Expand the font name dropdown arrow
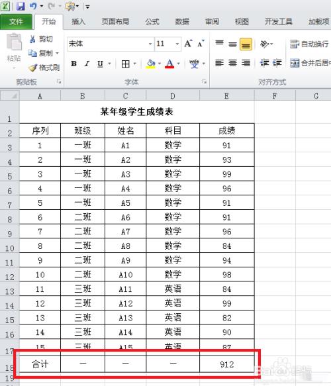 (x=150, y=44)
